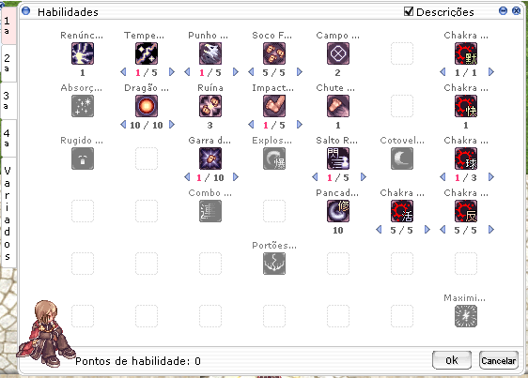Open the Variados tab
The image size is (528, 378).
(8, 213)
